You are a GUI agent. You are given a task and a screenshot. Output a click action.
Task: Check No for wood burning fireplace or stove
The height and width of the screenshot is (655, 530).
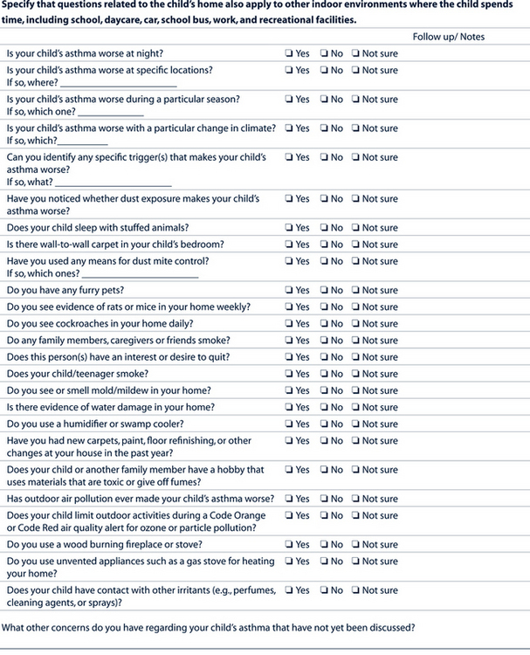pyautogui.click(x=323, y=545)
